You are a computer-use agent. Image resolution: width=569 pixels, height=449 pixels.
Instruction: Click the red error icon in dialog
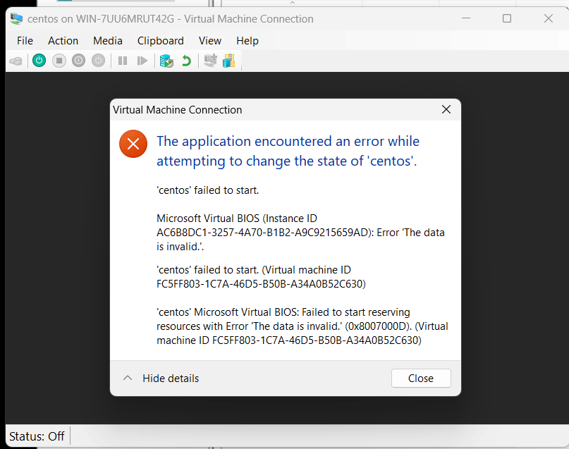point(133,144)
